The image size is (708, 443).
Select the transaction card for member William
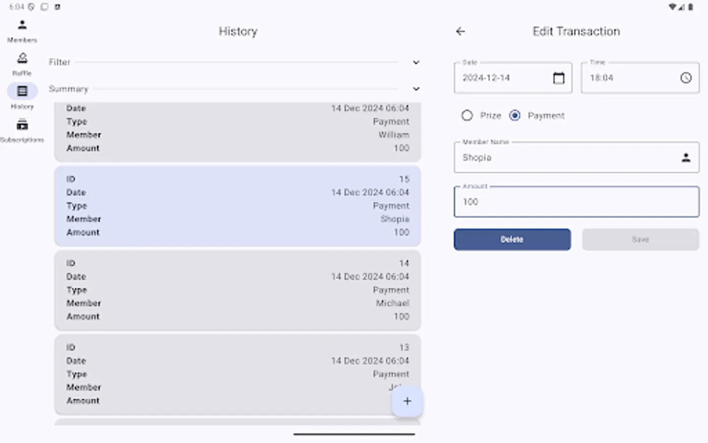[x=237, y=132]
